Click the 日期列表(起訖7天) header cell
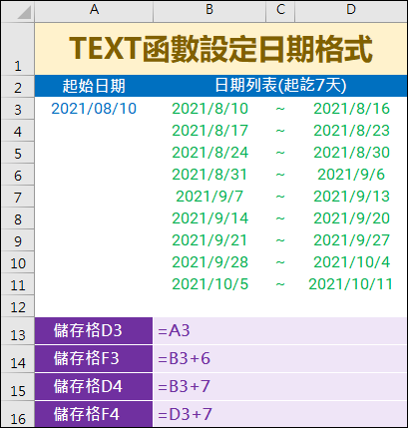This screenshot has height=428, width=408. [x=280, y=86]
